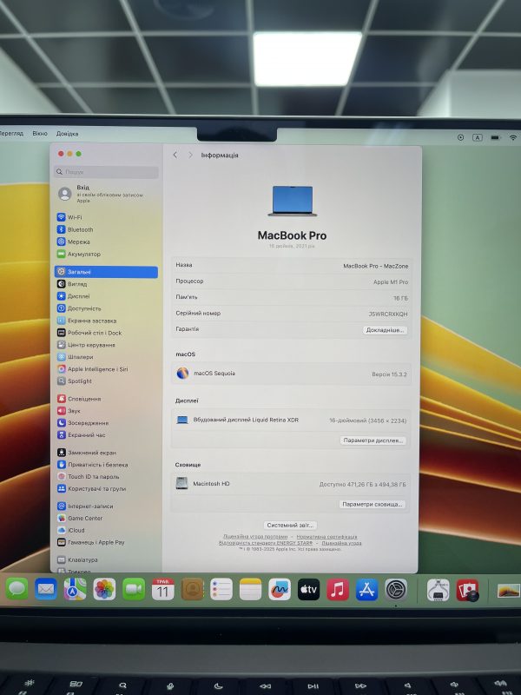This screenshot has height=695, width=521.
Task: Open App Store in the Dock
Action: pos(366,589)
